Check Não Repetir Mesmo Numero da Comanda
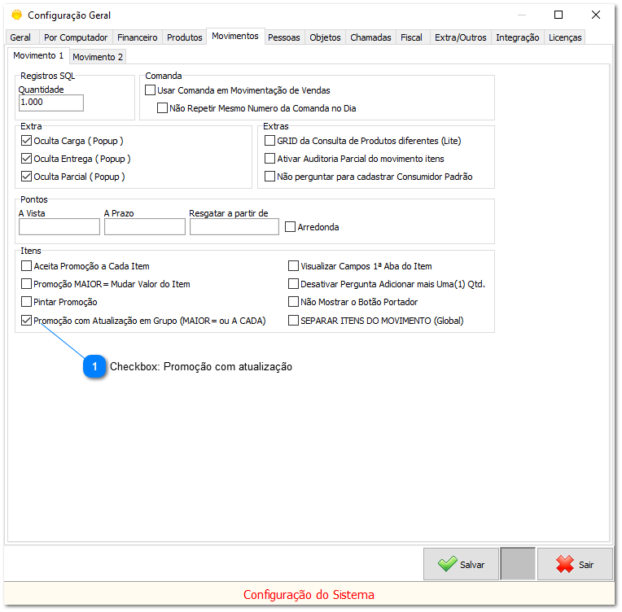The height and width of the screenshot is (612, 622). (162, 108)
